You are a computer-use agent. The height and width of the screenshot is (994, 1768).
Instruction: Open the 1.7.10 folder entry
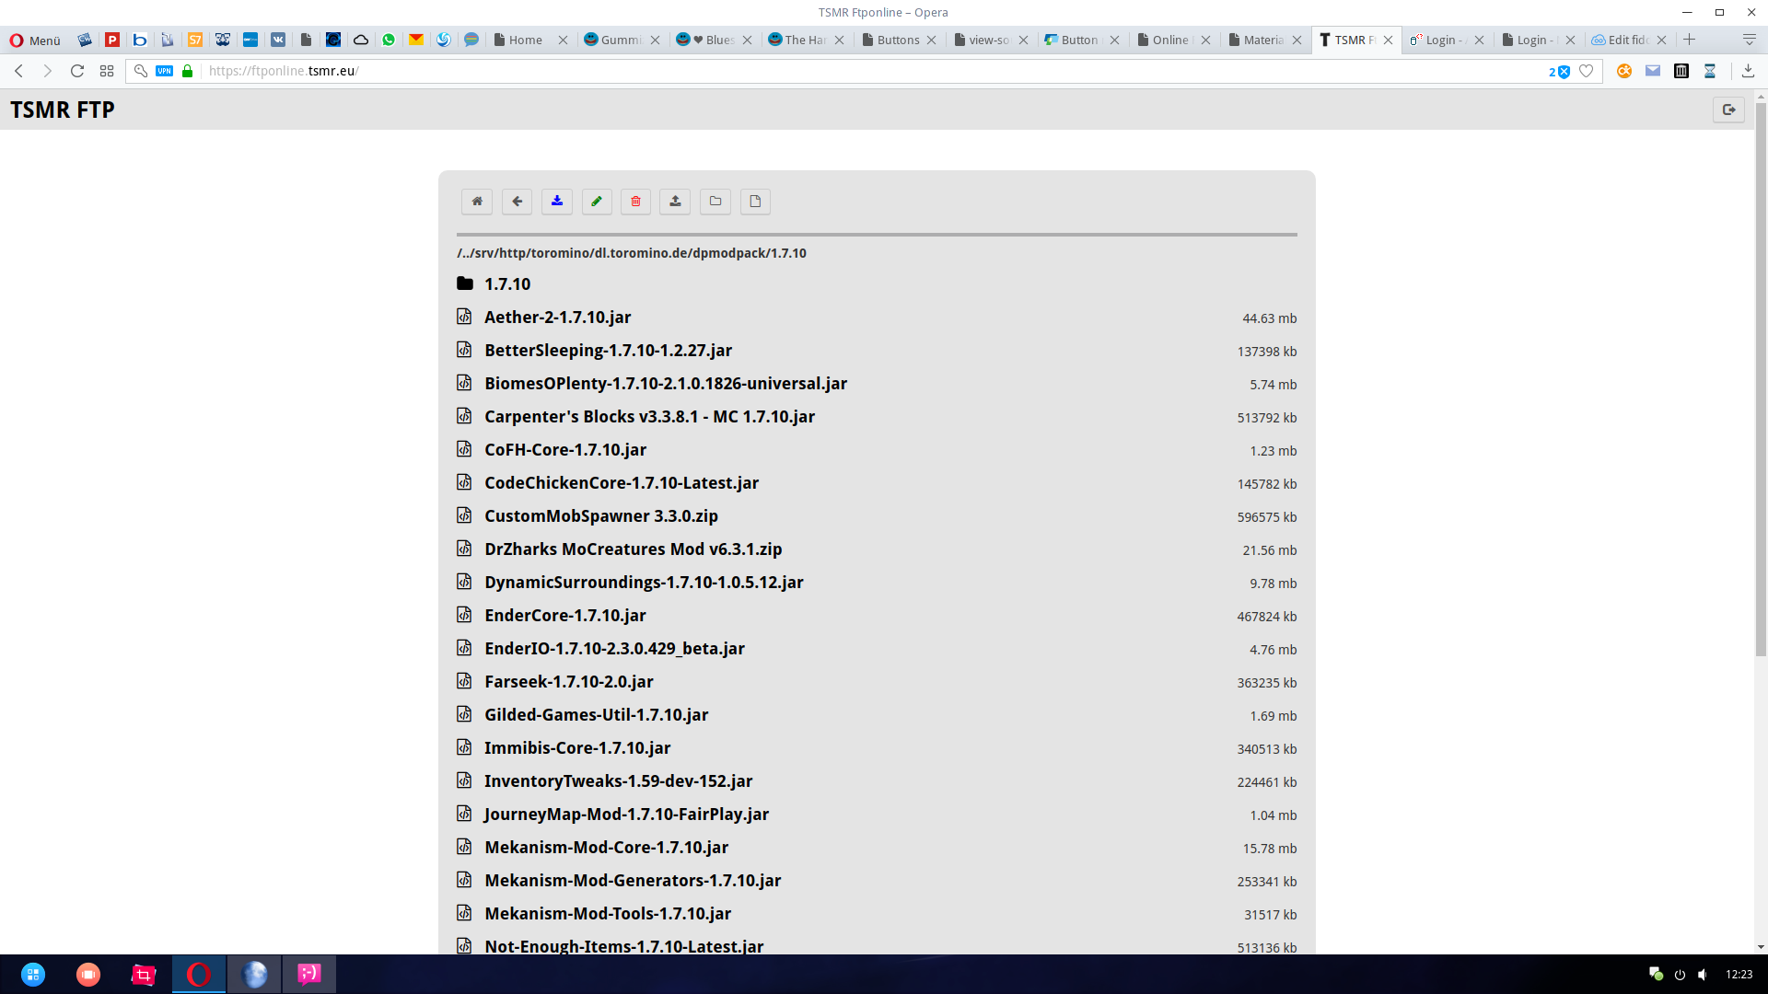(x=507, y=284)
